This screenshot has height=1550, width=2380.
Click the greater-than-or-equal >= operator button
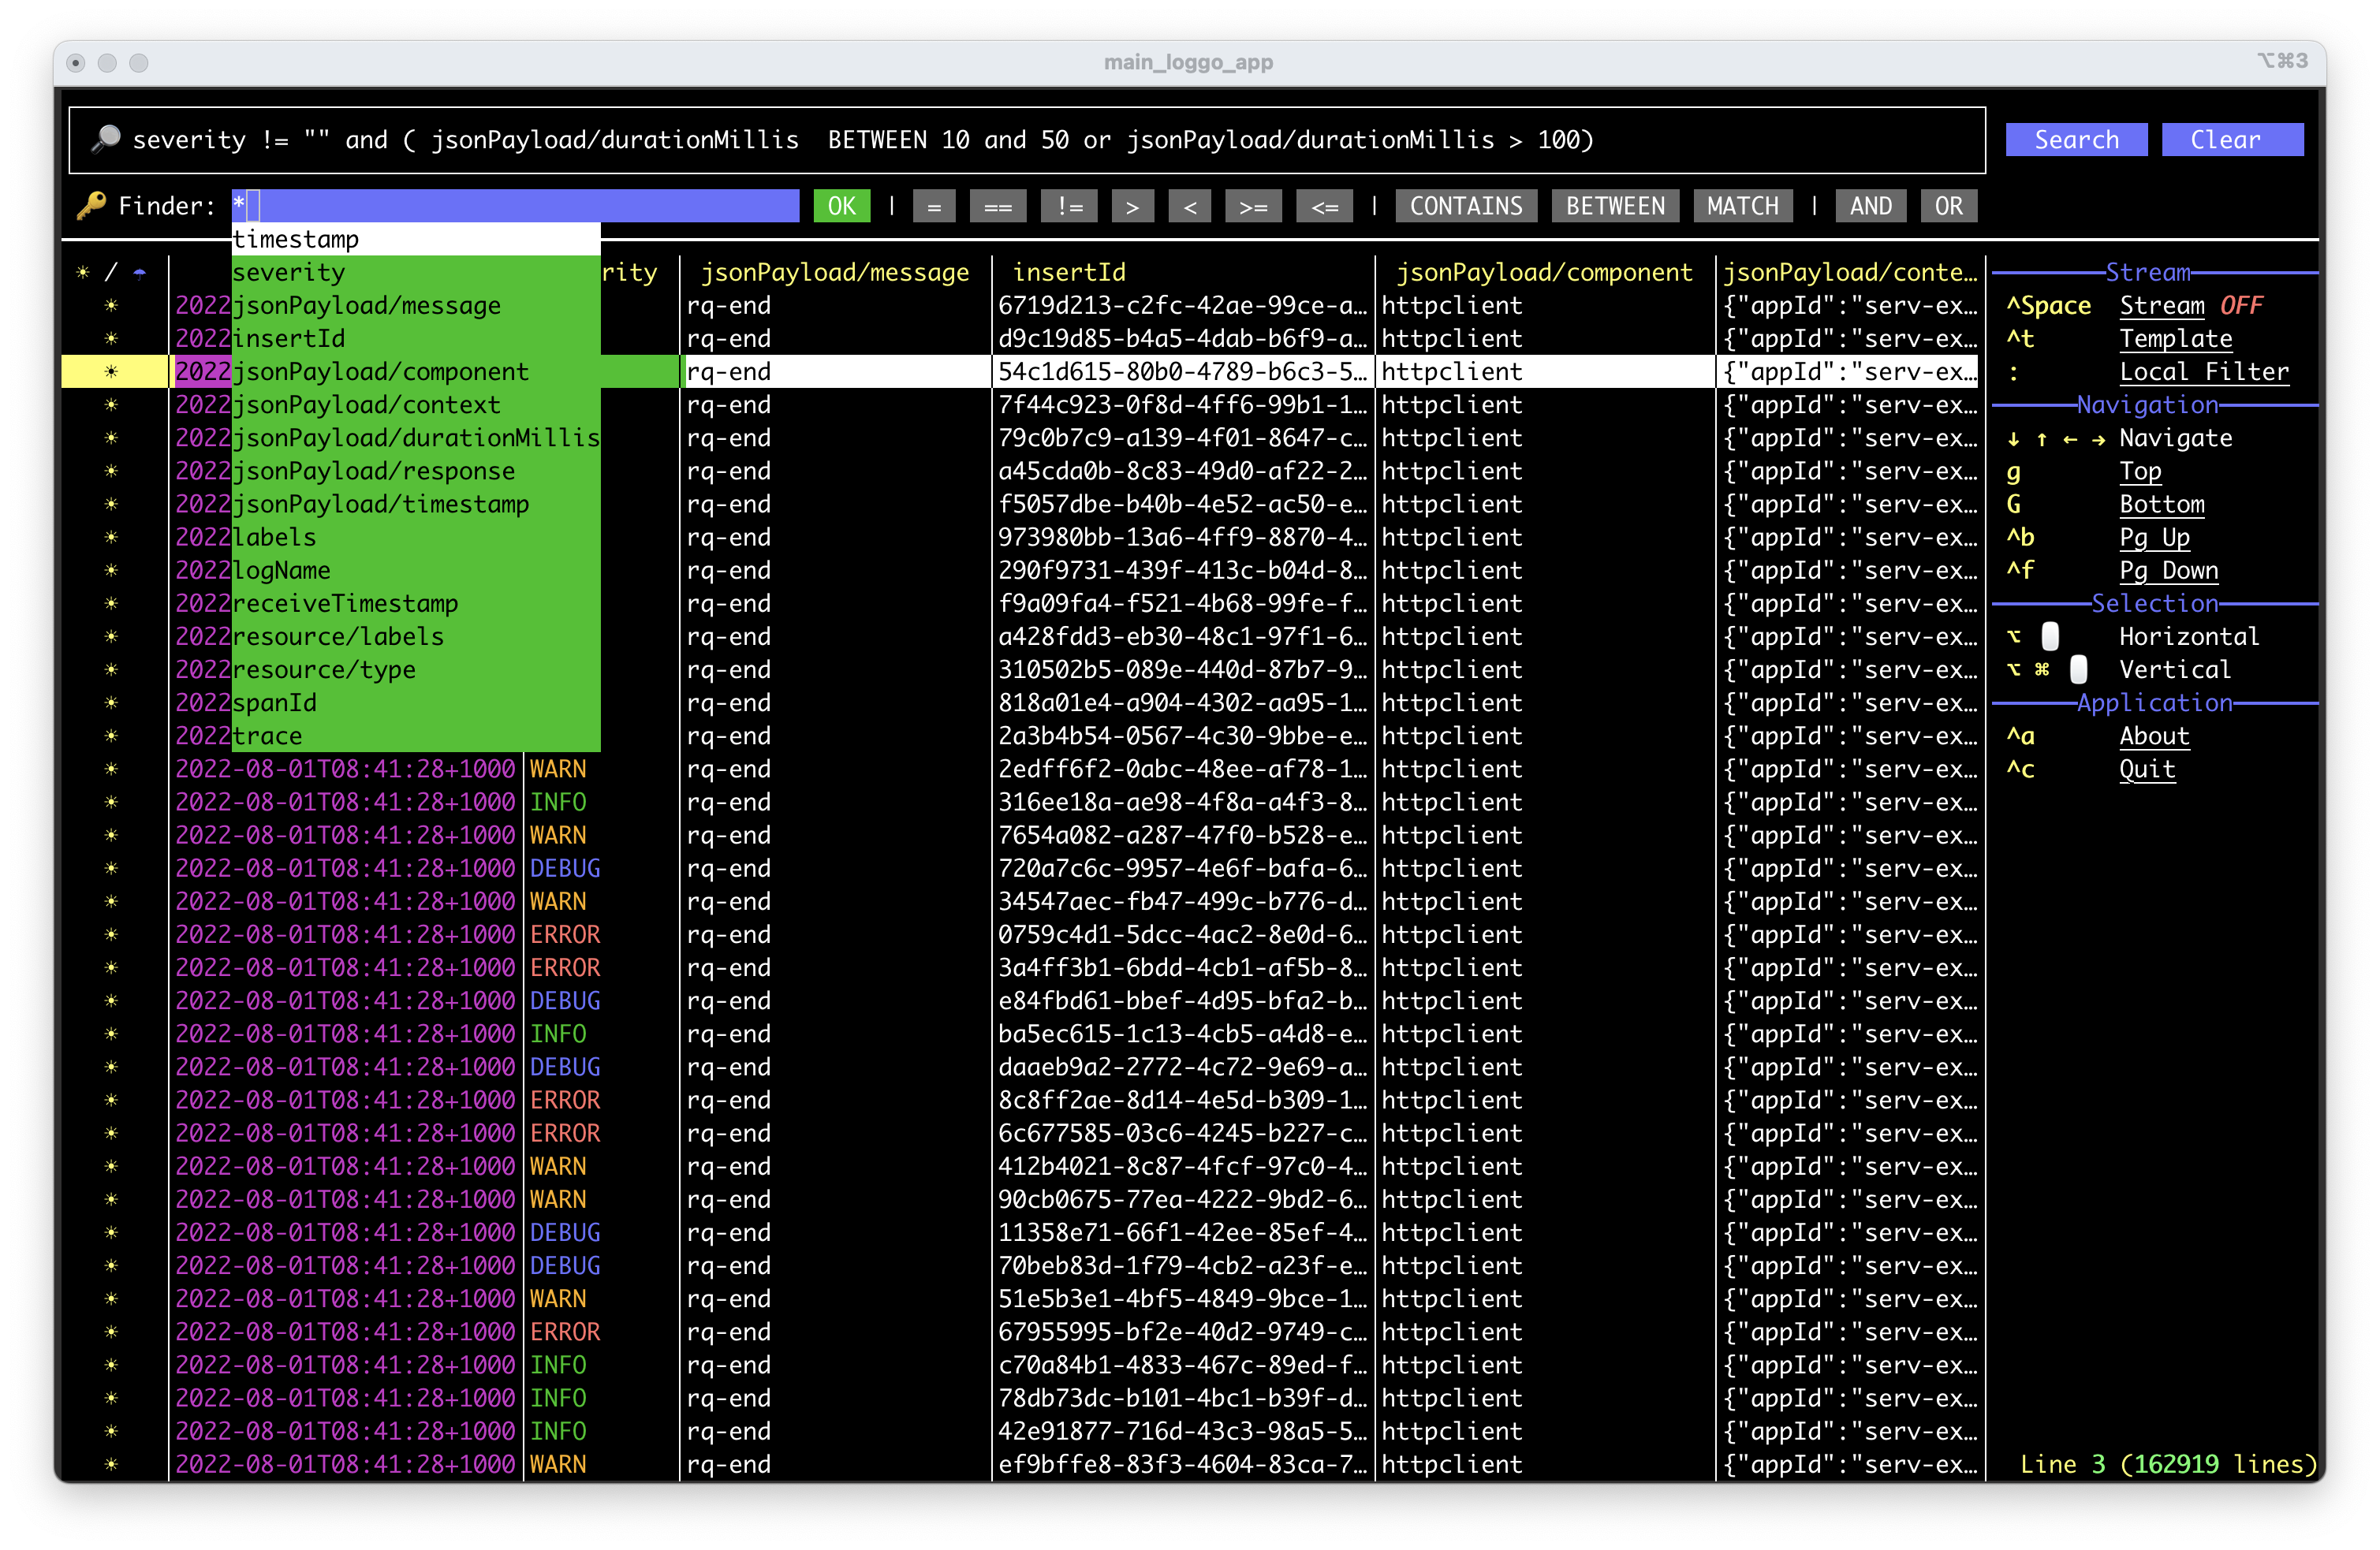(1253, 206)
